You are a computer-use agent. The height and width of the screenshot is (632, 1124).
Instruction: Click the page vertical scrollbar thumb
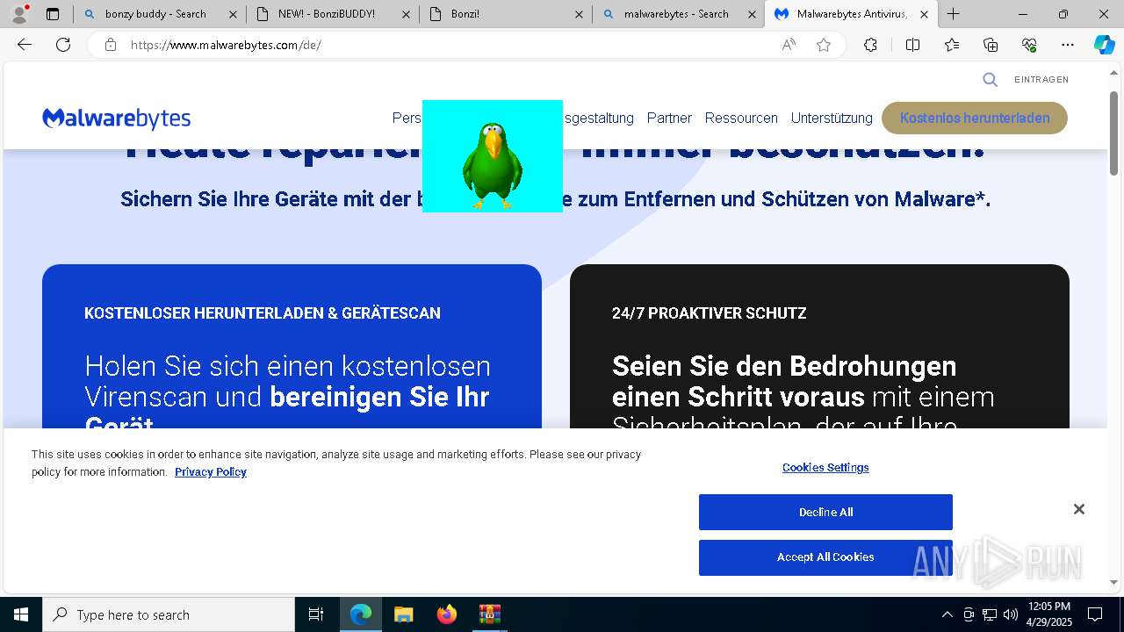[x=1114, y=132]
